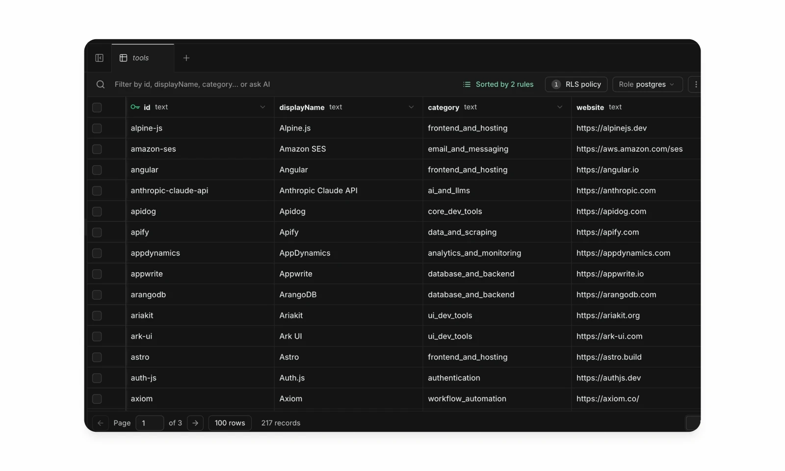
Task: Select cell https://ariakit.org
Action: click(x=636, y=315)
